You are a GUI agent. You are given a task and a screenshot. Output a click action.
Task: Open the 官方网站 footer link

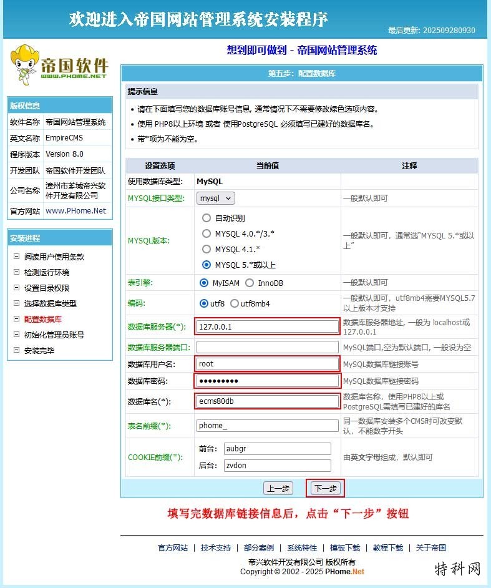click(x=173, y=548)
